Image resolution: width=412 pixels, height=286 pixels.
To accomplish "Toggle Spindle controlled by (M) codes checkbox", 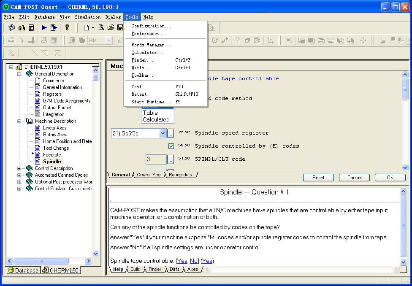I will pos(171,146).
